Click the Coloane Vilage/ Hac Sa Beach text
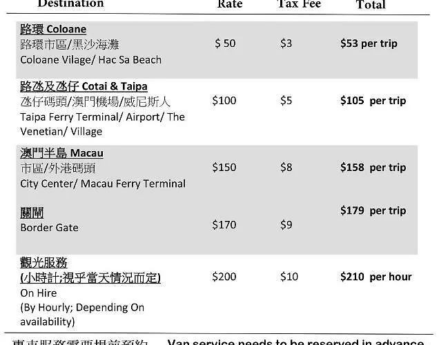 click(90, 60)
